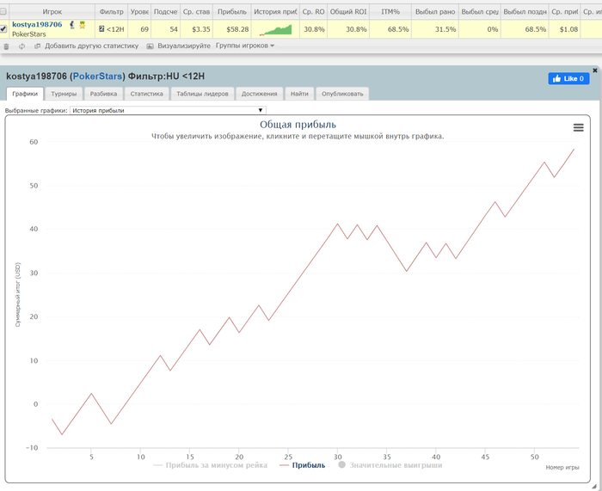Open the 'История прибыли' chart selection dropdown

(x=168, y=111)
